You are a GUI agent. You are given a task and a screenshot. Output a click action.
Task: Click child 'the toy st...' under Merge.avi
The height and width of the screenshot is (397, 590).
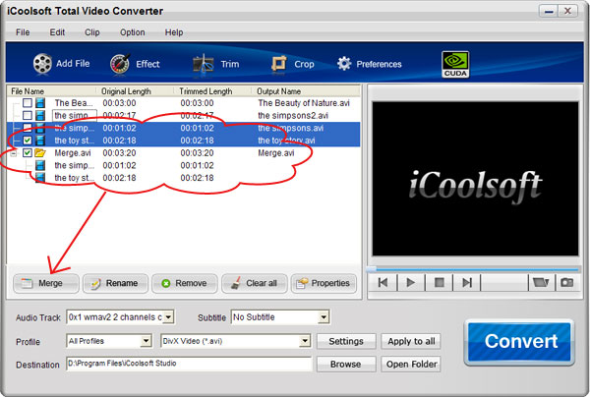[x=74, y=178]
